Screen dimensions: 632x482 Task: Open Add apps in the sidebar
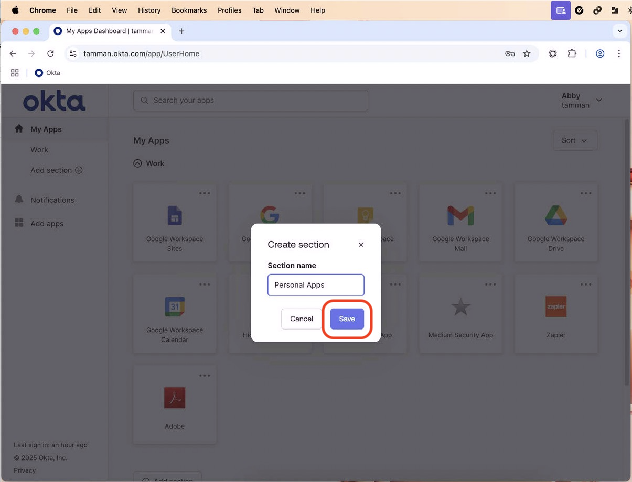tap(47, 224)
